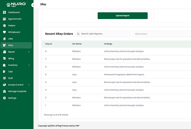The image size is (191, 129).
Task: Click Lacy in row 4
Action: point(74,82)
